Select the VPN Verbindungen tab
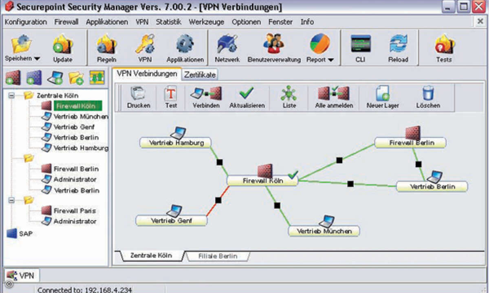The width and height of the screenshot is (489, 293). coord(147,74)
